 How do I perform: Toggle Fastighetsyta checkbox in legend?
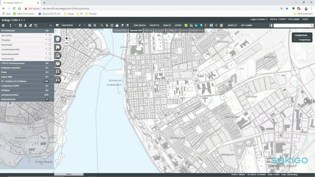coord(295,40)
